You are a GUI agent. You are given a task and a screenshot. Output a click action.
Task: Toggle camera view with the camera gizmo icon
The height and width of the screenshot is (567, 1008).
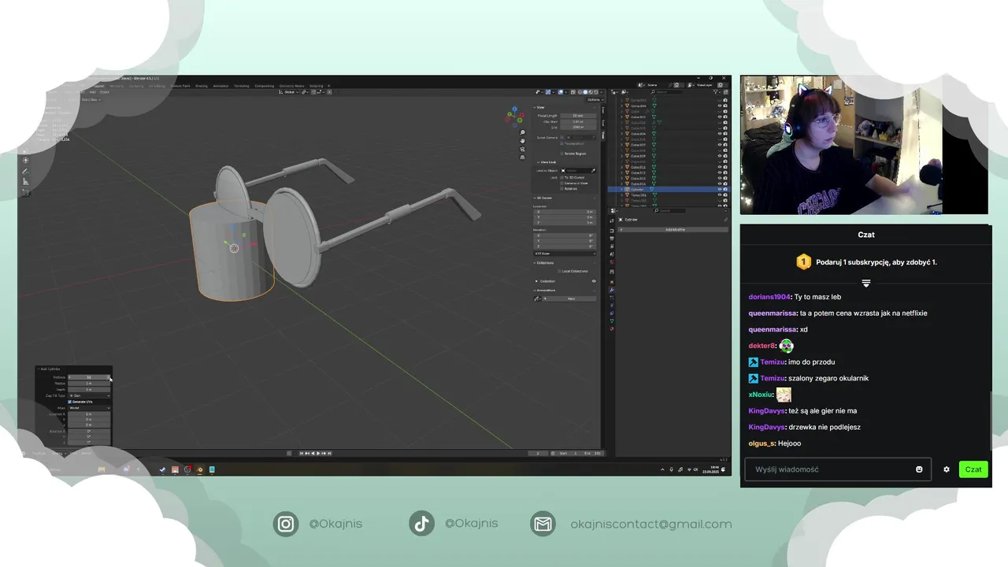[x=523, y=149]
